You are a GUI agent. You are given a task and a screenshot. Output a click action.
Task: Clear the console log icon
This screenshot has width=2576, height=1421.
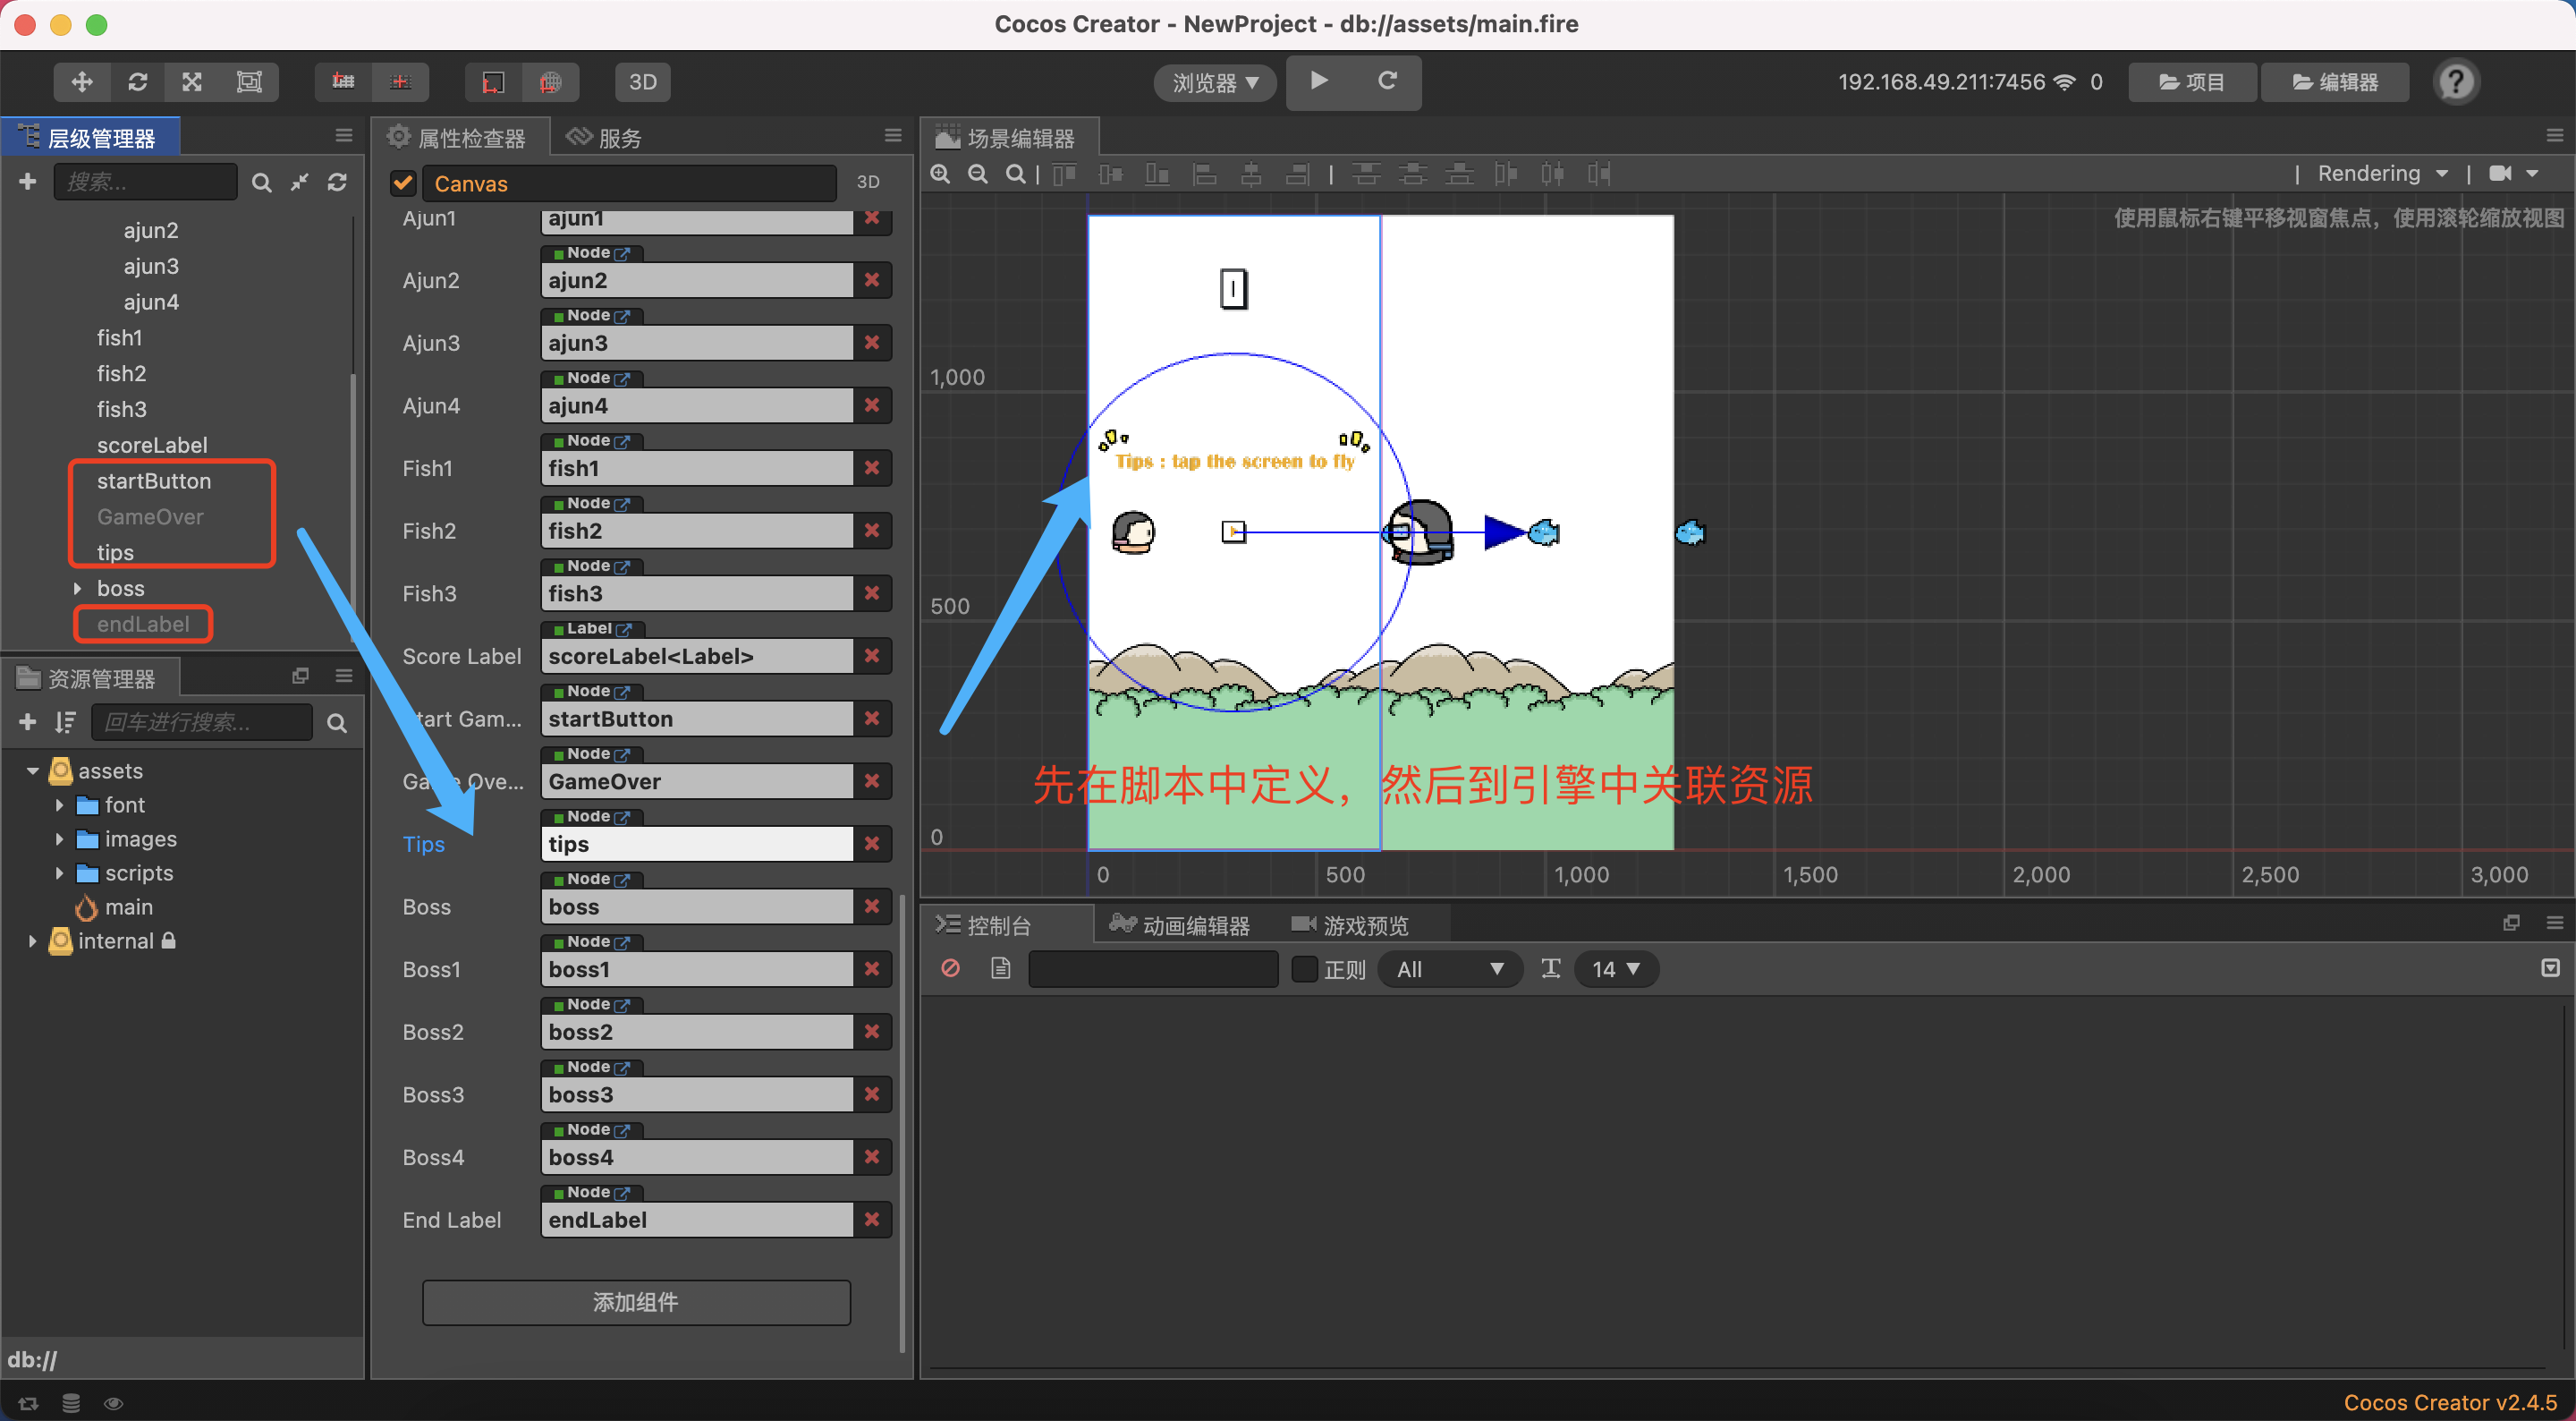point(951,969)
